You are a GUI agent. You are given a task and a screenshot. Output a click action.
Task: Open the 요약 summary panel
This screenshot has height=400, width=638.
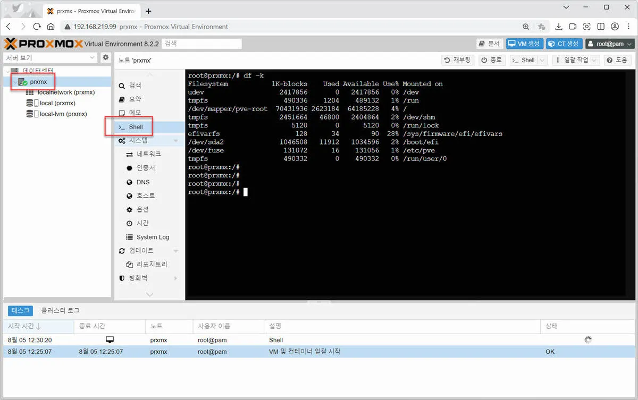[x=135, y=99]
